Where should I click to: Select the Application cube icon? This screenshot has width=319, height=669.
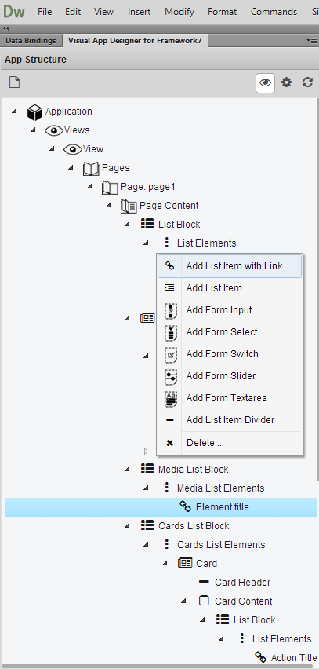coord(34,111)
